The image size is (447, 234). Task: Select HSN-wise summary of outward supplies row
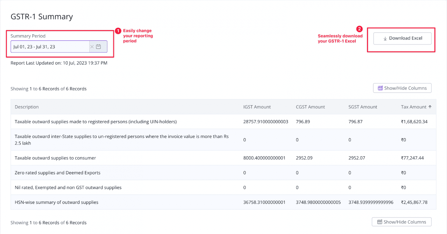click(x=56, y=202)
